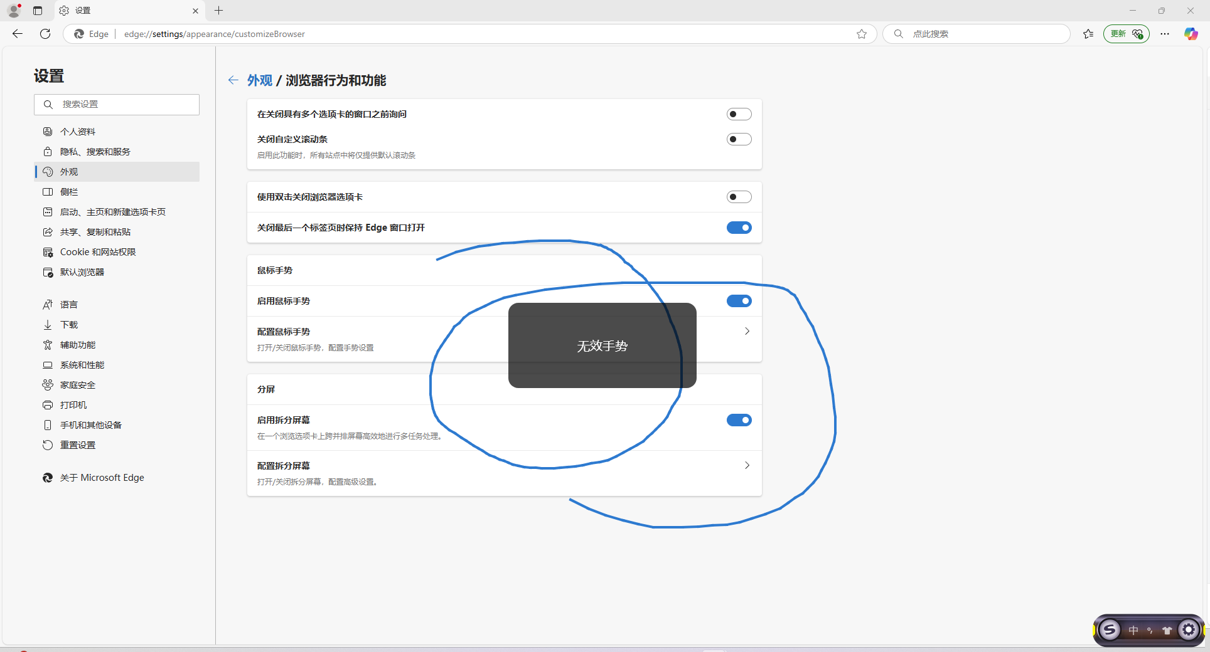Click the 点此搜索 search box

point(977,34)
